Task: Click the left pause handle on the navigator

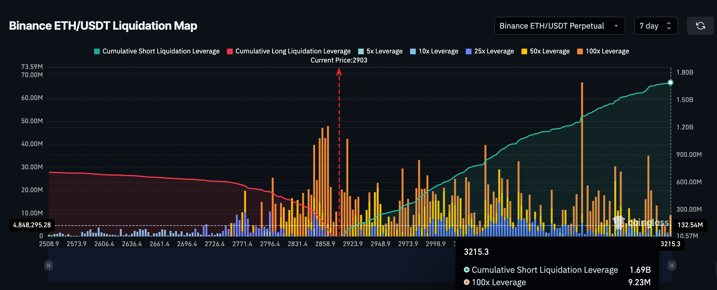Action: click(49, 265)
